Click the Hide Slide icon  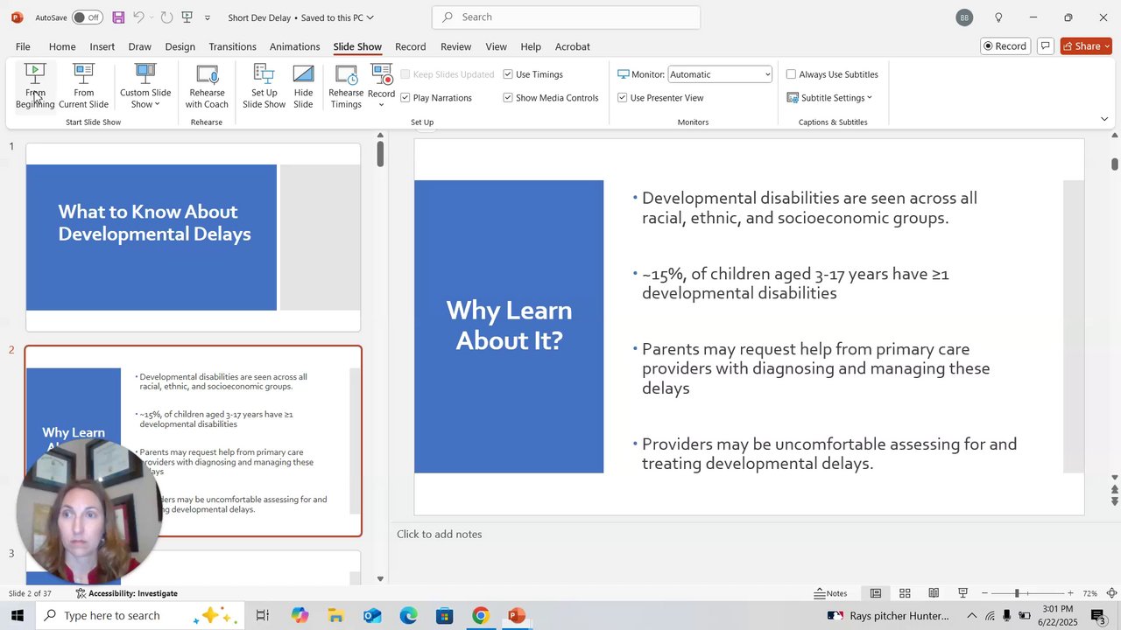pyautogui.click(x=303, y=85)
